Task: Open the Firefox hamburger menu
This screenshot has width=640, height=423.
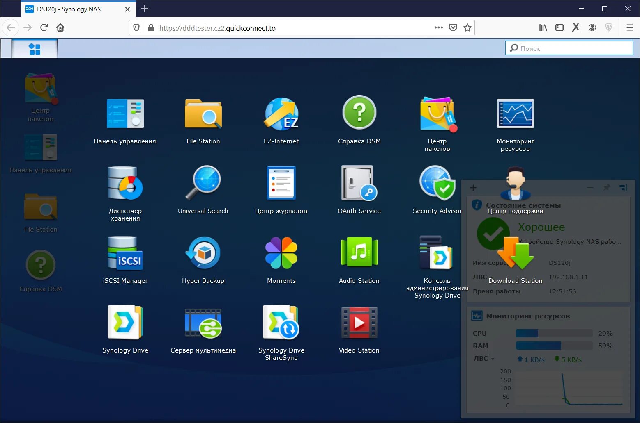Action: pyautogui.click(x=629, y=27)
